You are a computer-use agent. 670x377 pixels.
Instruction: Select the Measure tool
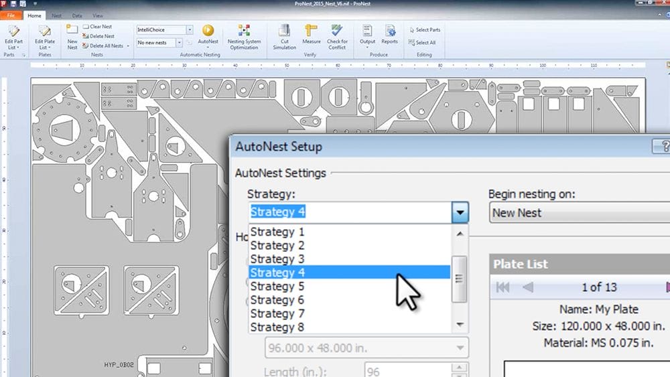(311, 35)
